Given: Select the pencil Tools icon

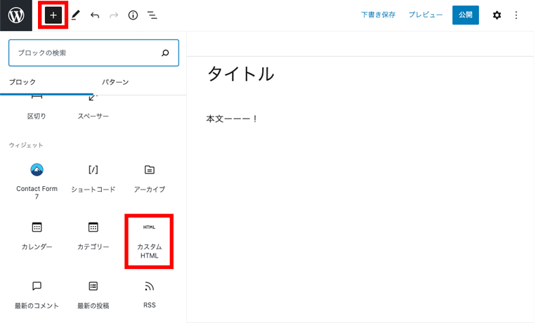Looking at the screenshot, I should pos(76,15).
